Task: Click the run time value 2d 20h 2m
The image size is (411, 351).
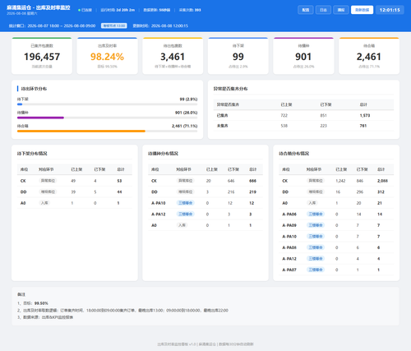Action: [x=126, y=10]
